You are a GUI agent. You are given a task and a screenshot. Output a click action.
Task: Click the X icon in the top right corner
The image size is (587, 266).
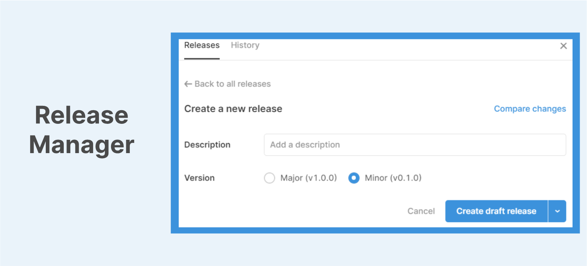(x=563, y=46)
